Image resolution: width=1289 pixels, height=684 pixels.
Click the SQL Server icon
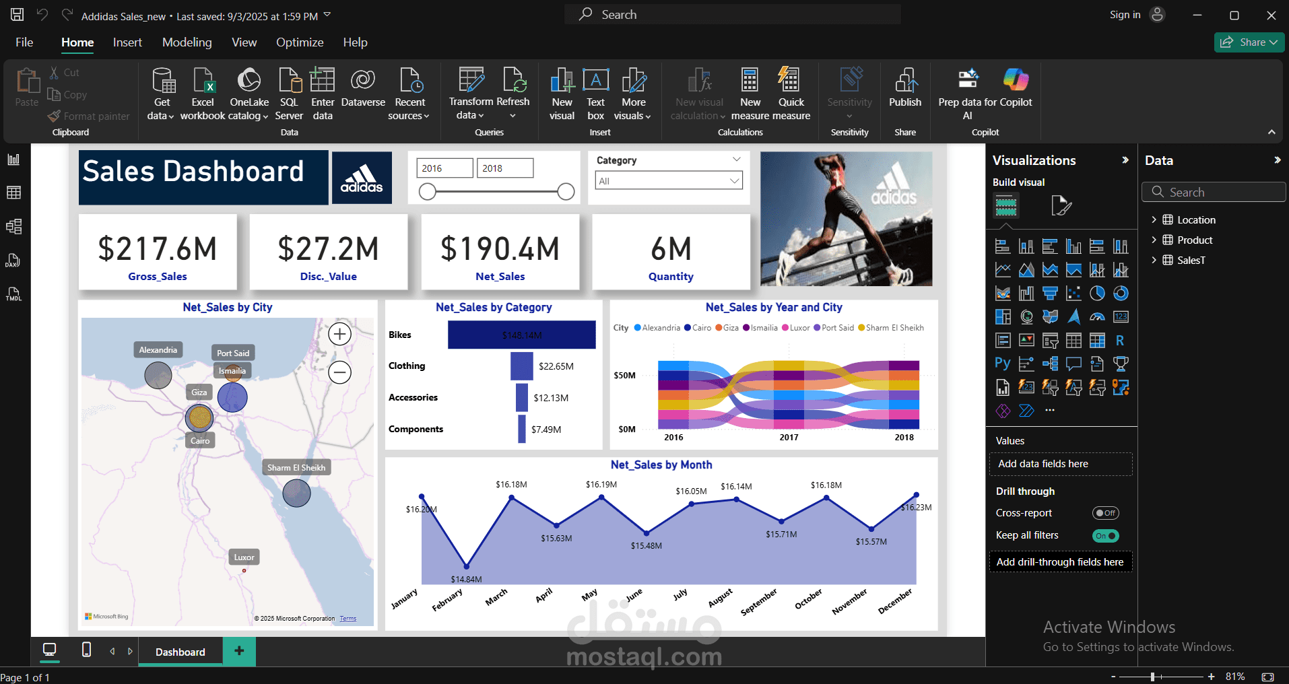click(x=289, y=94)
